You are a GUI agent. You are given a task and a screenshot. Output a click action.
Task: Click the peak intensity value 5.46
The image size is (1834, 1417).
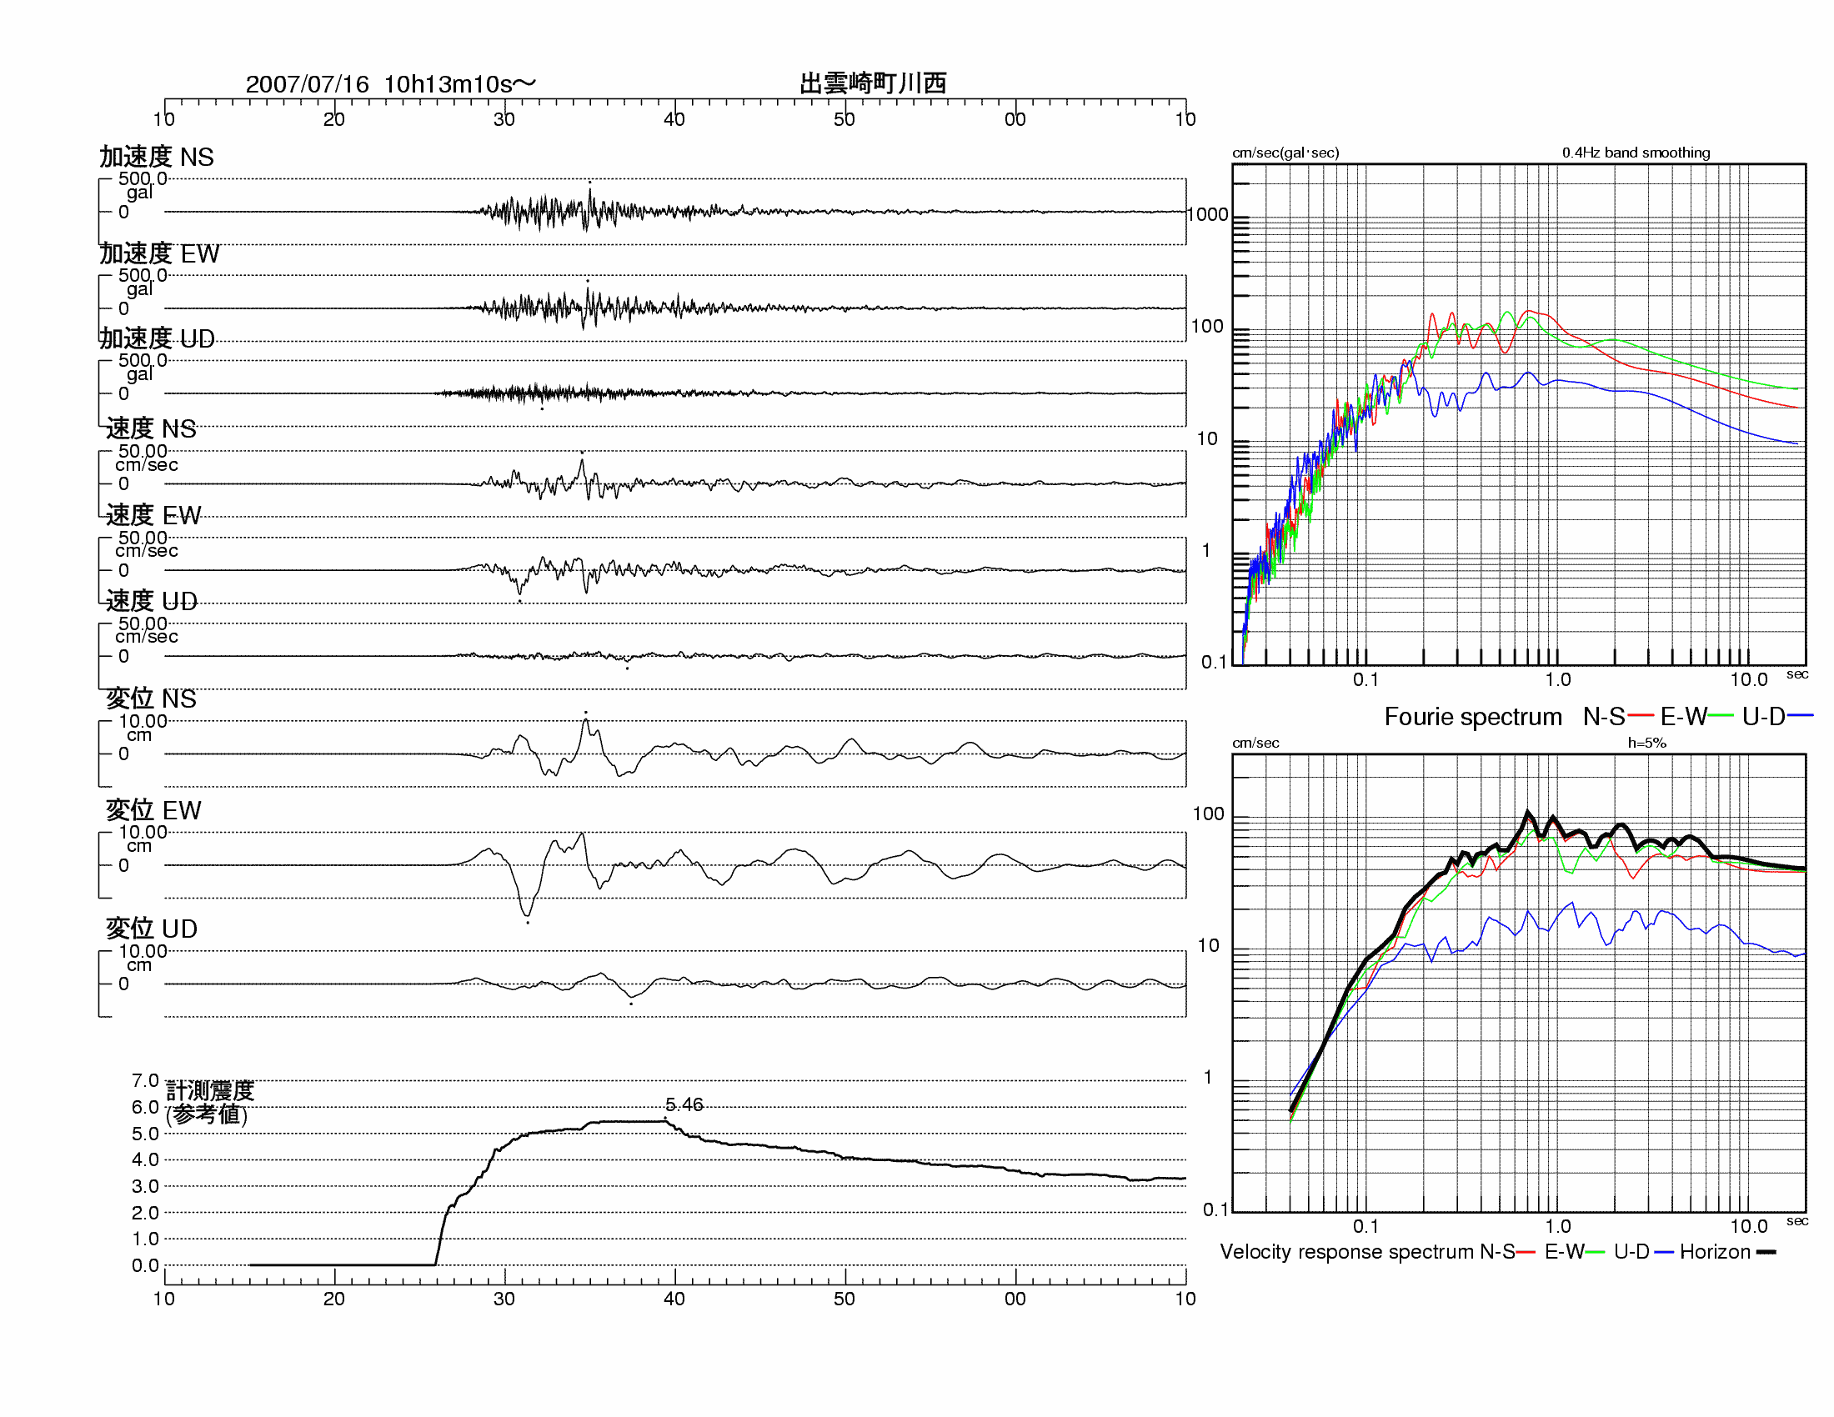(x=684, y=1104)
